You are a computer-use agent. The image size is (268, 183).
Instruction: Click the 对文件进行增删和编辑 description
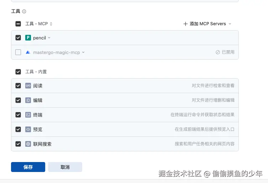point(213,100)
